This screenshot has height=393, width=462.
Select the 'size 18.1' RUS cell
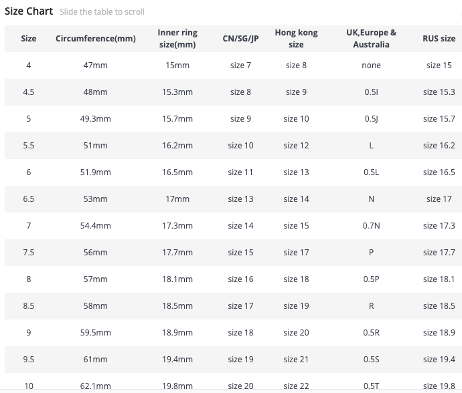click(439, 279)
